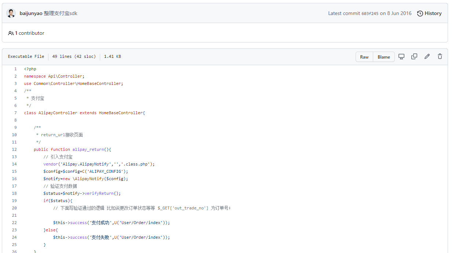This screenshot has width=455, height=253.
Task: Select line number 7
Action: pyautogui.click(x=15, y=113)
